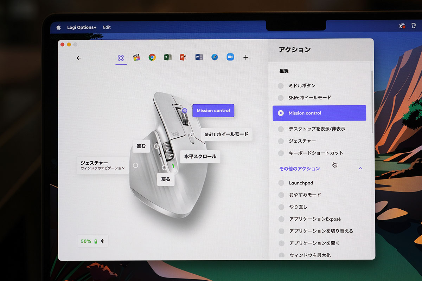Click the action panel scrollbar
Viewport: 422px width, 281px height.
372,102
